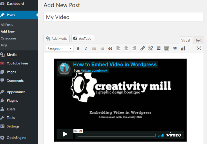This screenshot has width=207, height=144.
Task: Open the OptinEngine menu
Action: pyautogui.click(x=19, y=138)
